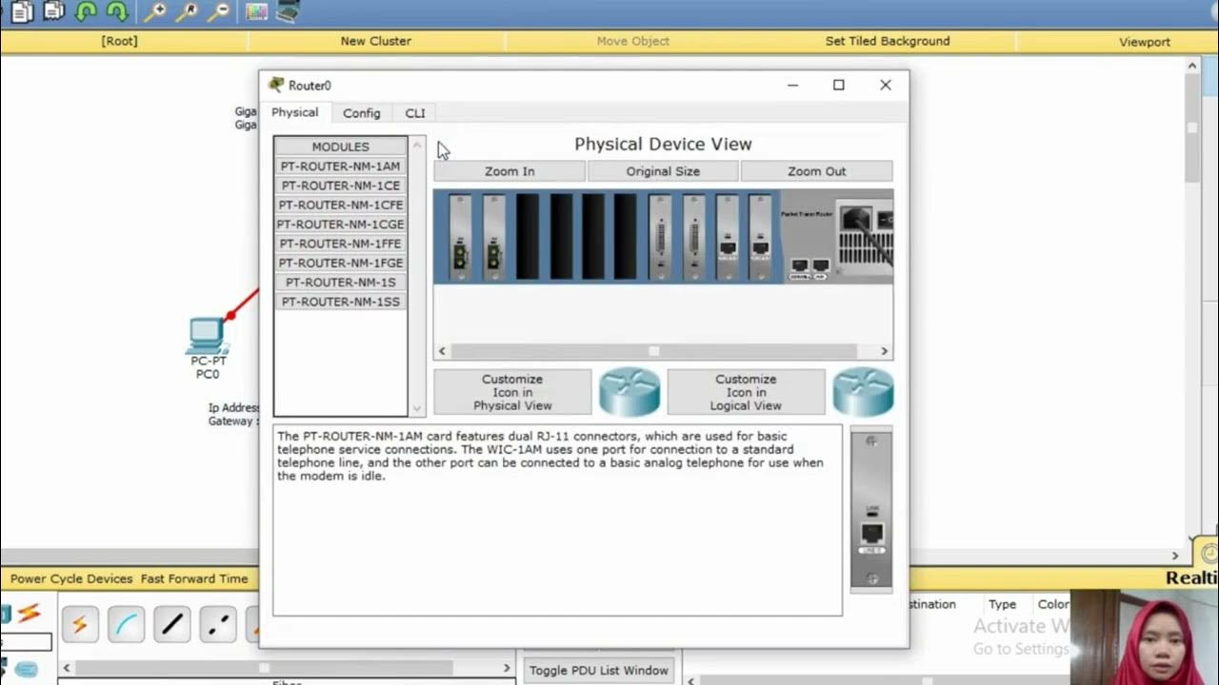Click modules list scroll-up arrow
Image resolution: width=1219 pixels, height=685 pixels.
416,145
